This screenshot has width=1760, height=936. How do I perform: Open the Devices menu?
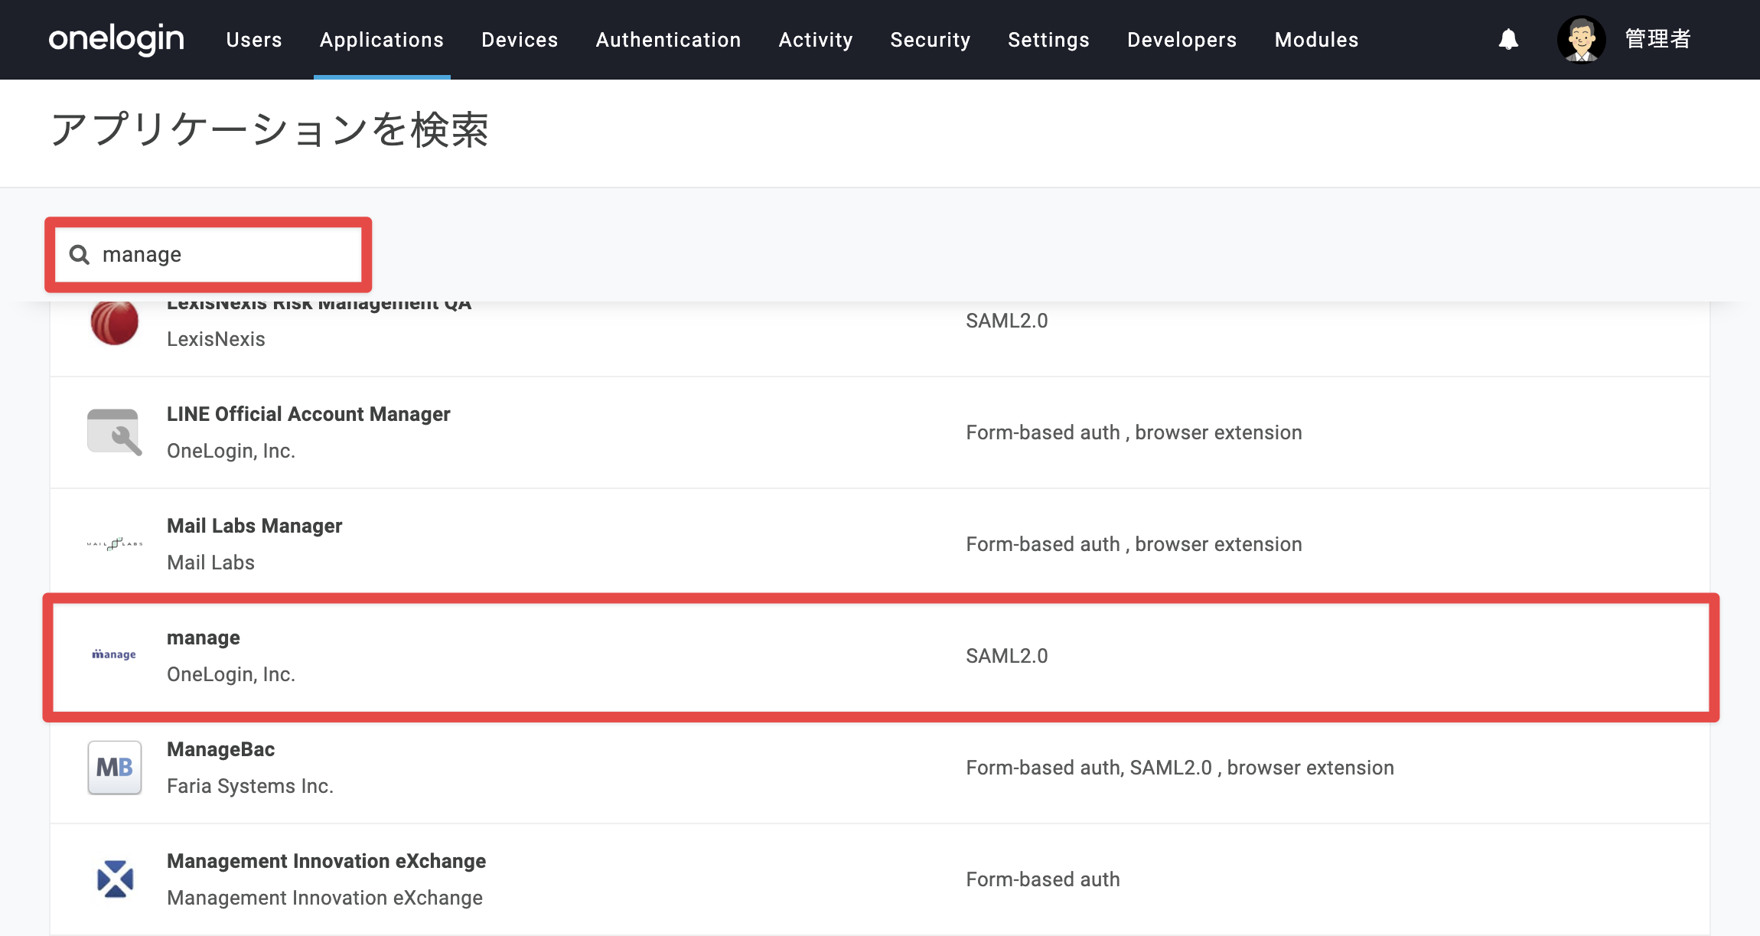click(520, 40)
